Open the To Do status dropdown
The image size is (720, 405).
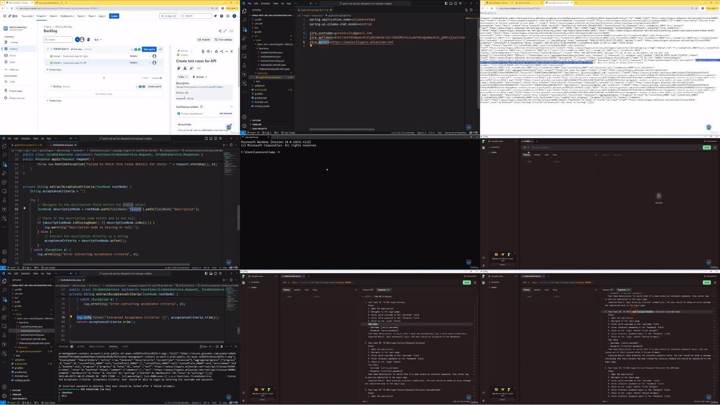pos(182,77)
